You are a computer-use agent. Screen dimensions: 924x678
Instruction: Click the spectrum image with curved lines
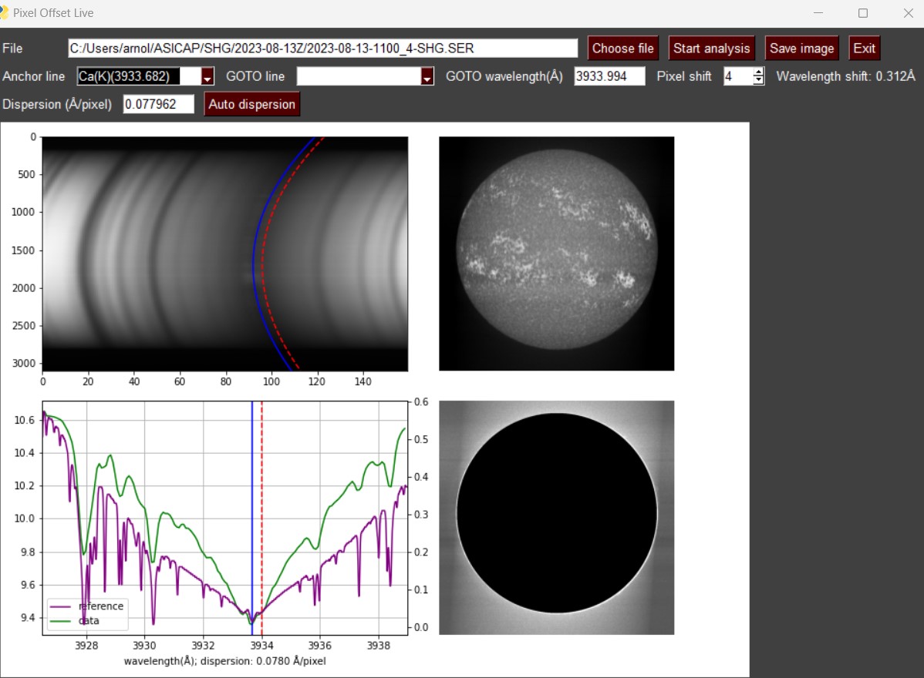(x=225, y=253)
